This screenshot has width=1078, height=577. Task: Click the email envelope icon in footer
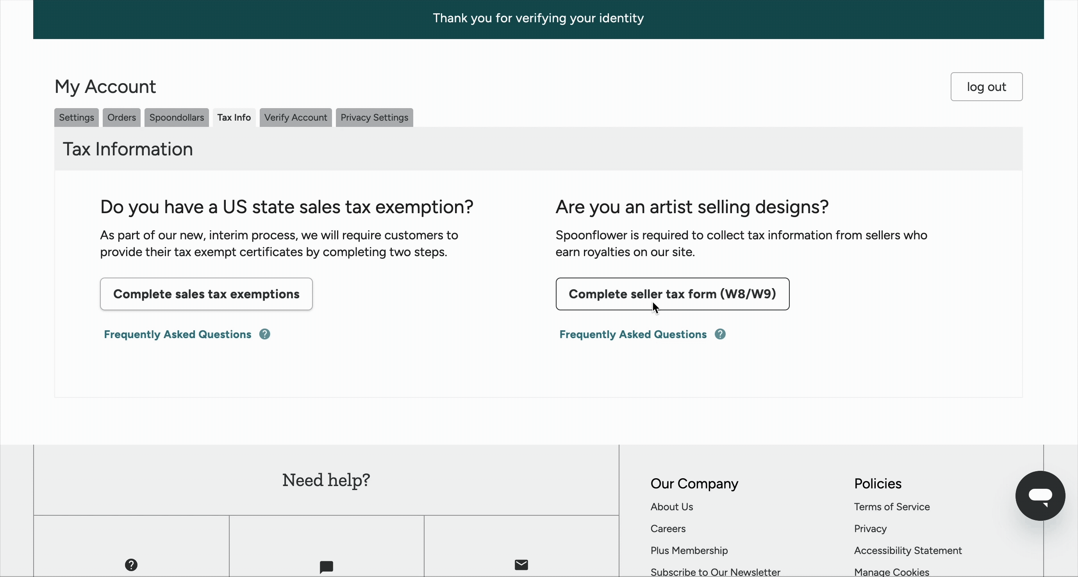click(x=521, y=565)
